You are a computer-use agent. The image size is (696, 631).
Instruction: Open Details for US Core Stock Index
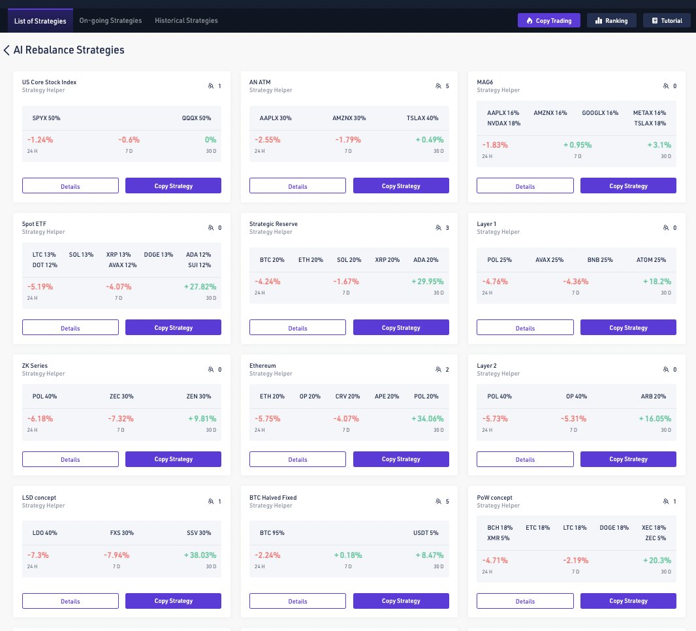[71, 186]
